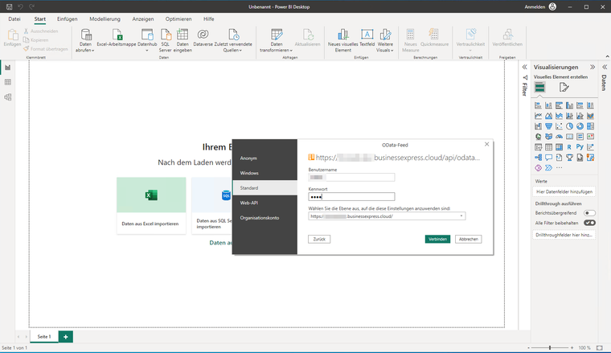611x353 pixels.
Task: Open the level selection URL dropdown
Action: 462,216
